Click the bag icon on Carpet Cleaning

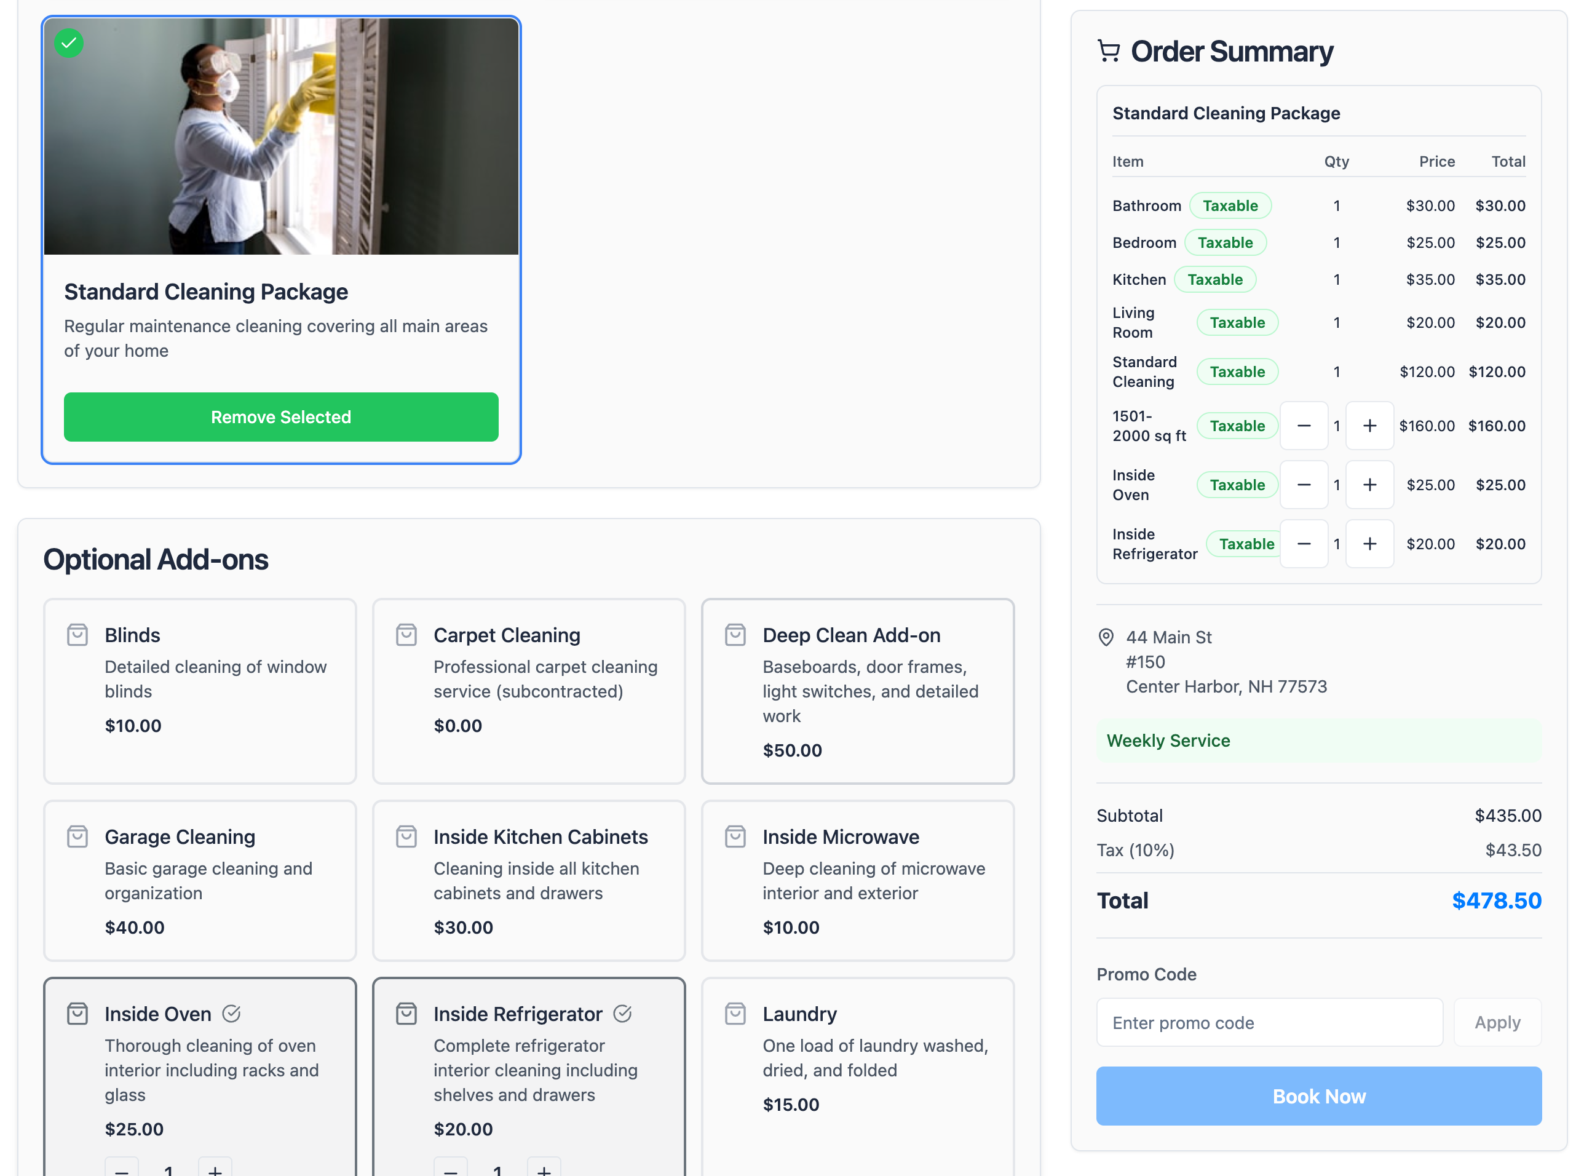coord(406,634)
